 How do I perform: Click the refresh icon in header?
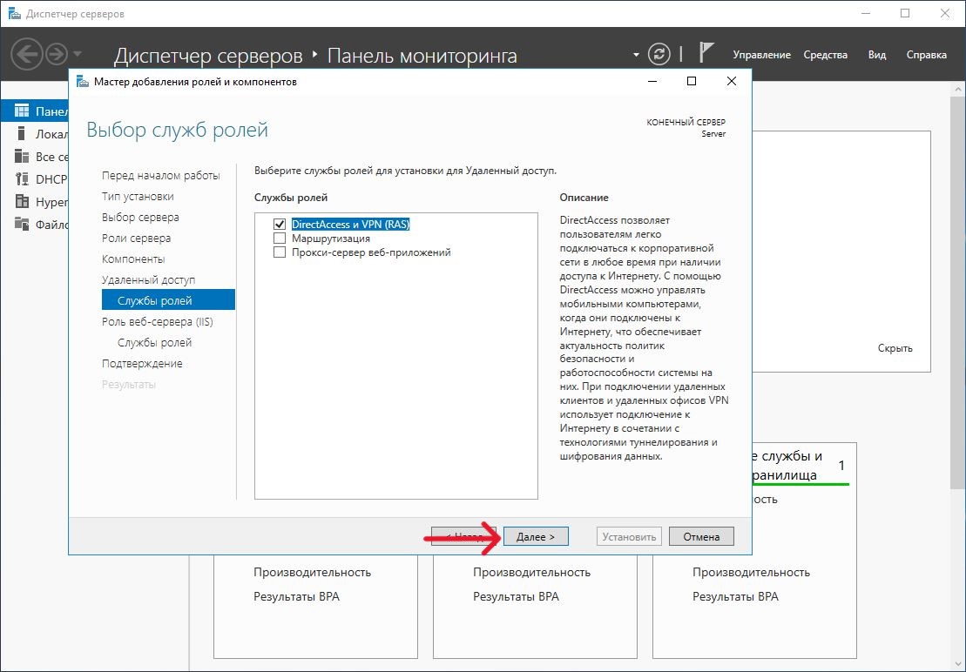[x=661, y=54]
